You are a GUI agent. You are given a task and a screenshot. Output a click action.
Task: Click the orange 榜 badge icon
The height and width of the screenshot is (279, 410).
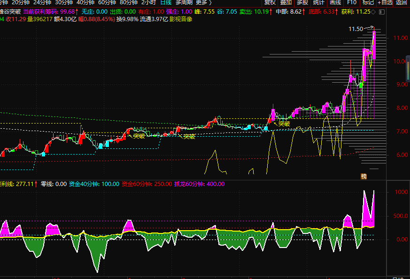point(364,176)
